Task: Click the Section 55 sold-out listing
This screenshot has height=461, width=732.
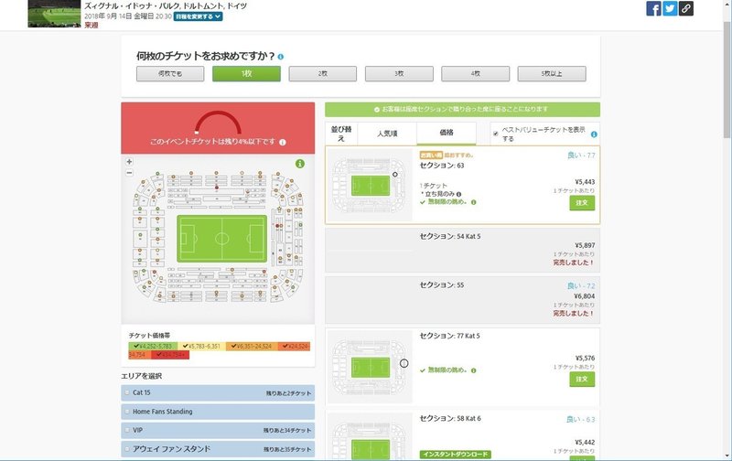Action: tap(462, 300)
